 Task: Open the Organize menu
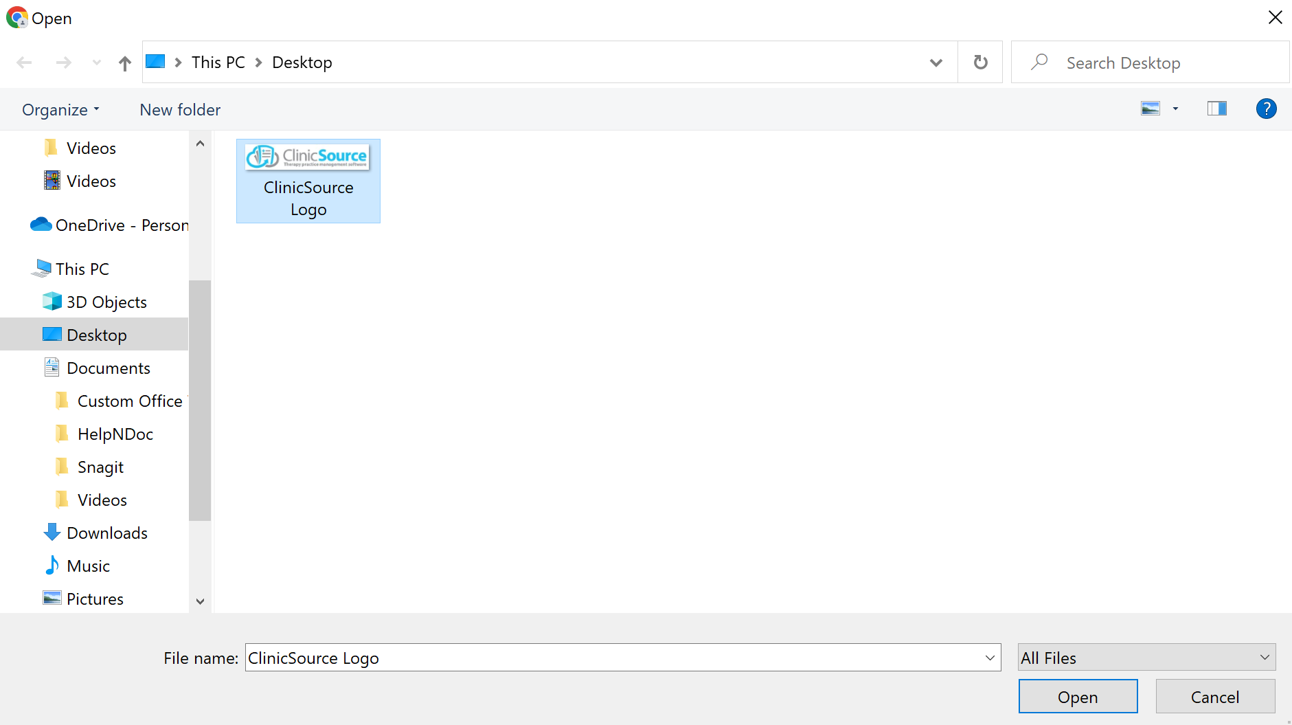60,110
